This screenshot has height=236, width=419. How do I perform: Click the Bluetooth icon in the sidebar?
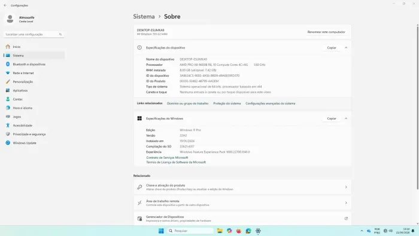click(8, 64)
